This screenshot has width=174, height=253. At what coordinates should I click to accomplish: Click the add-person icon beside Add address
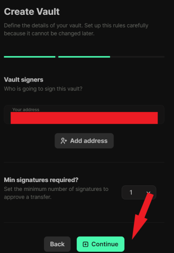tap(64, 141)
